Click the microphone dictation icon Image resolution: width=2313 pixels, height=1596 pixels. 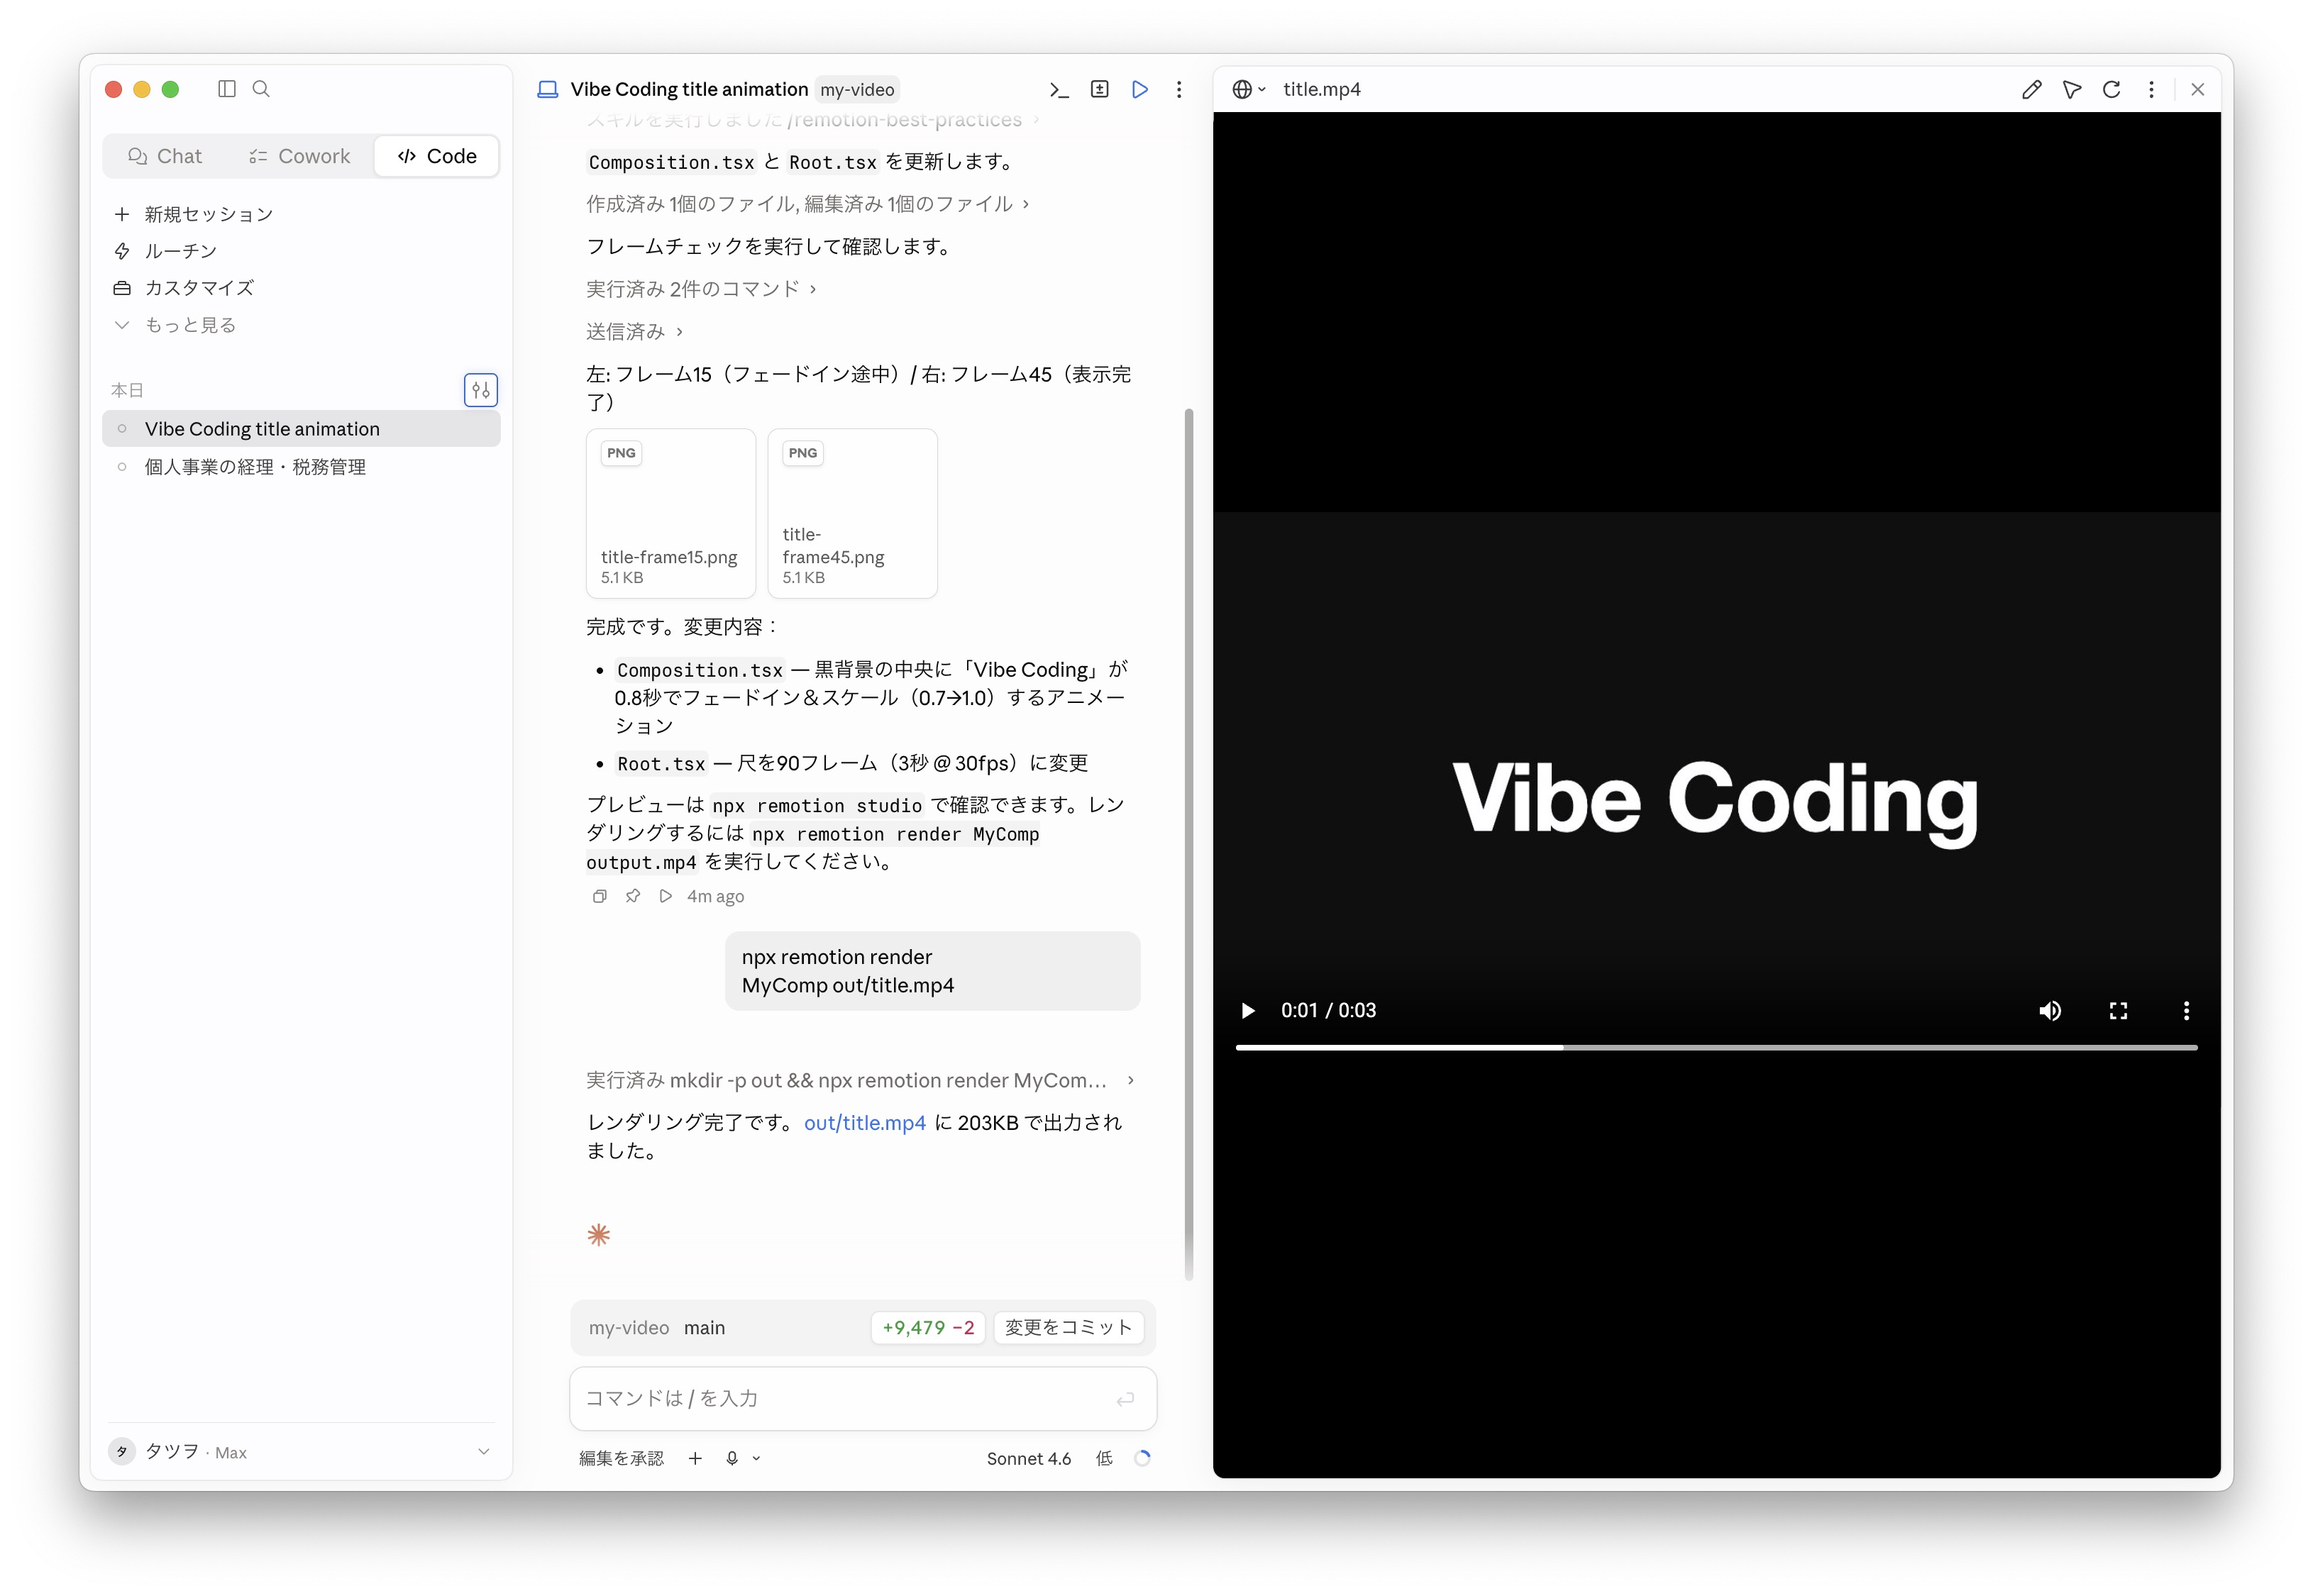tap(732, 1458)
